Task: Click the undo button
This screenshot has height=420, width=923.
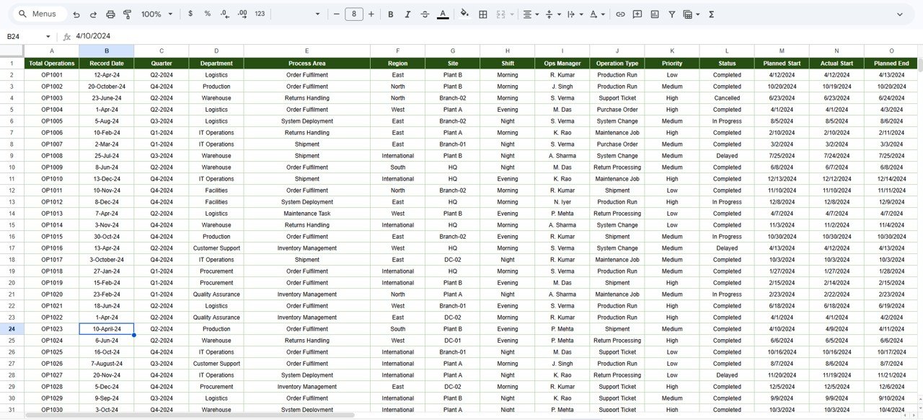Action: tap(76, 14)
